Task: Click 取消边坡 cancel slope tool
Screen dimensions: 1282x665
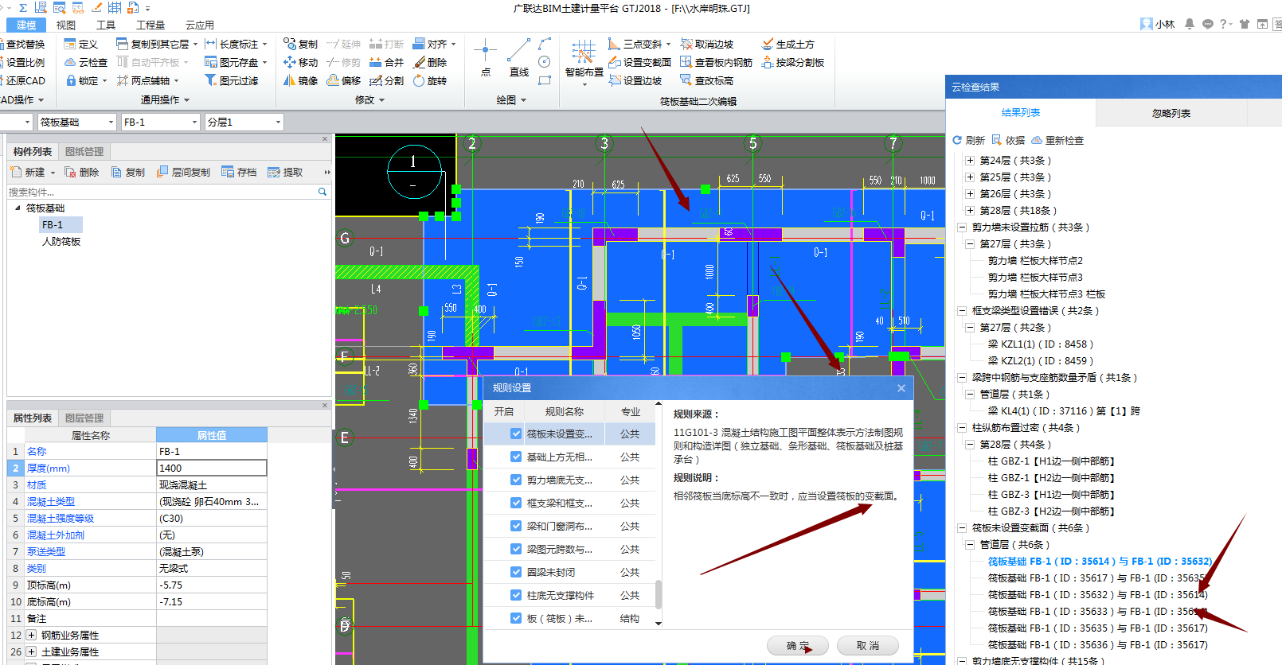Action: [707, 44]
